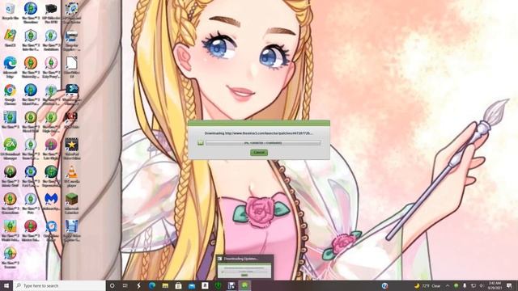Click the Downloading URL text in the dialog

[x=259, y=133]
